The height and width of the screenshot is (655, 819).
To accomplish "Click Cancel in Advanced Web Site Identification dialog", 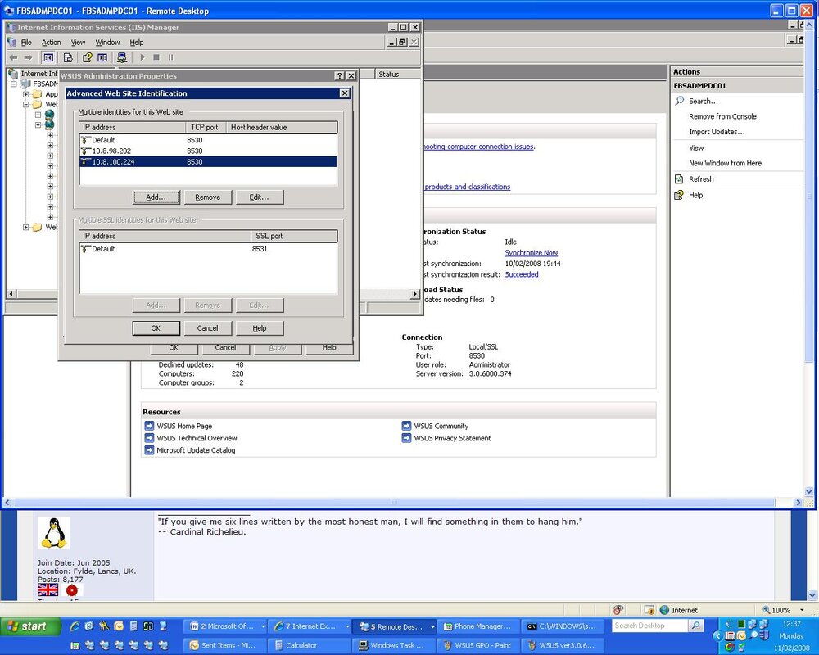I will pyautogui.click(x=208, y=328).
